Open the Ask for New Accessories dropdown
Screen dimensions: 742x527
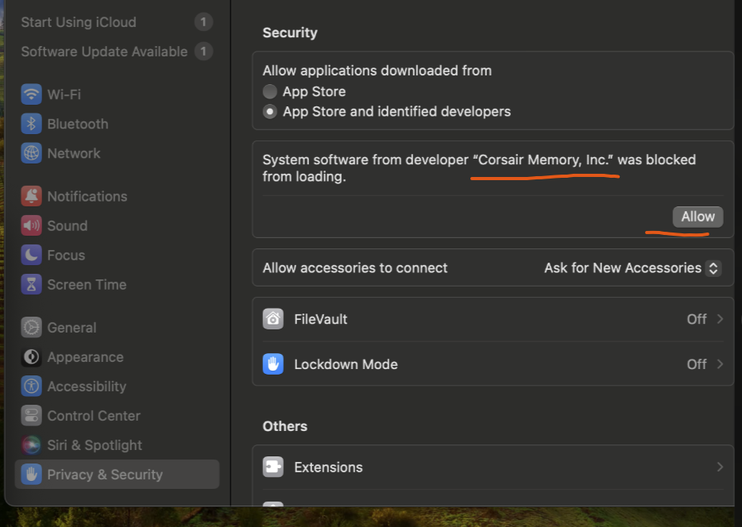click(632, 267)
